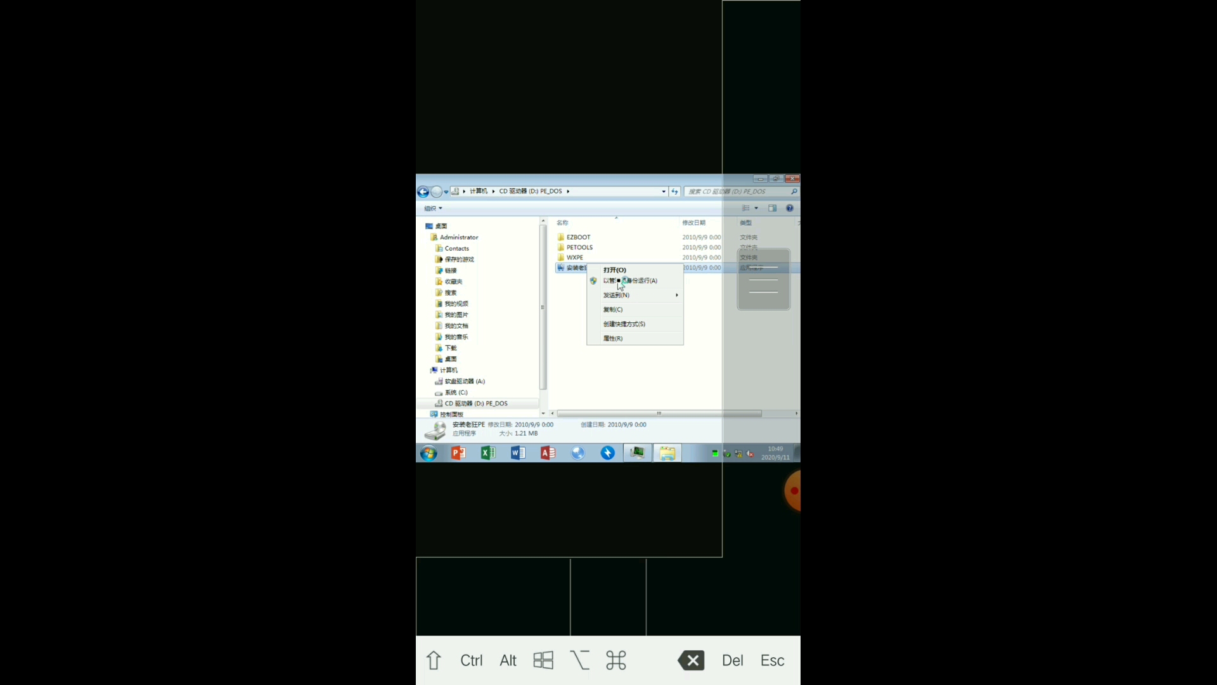Click the search CD drive input field

point(735,192)
